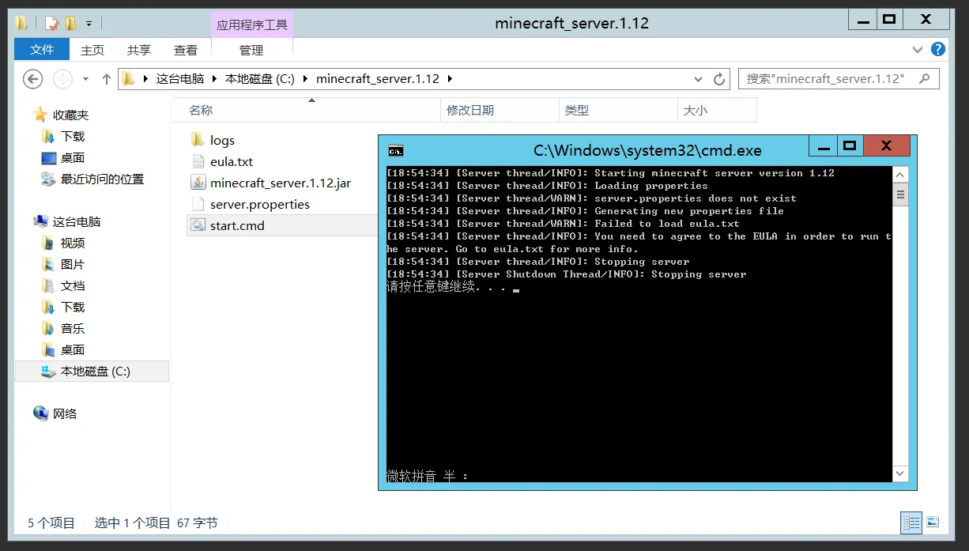
Task: Click the search magnifier icon
Action: [x=926, y=78]
